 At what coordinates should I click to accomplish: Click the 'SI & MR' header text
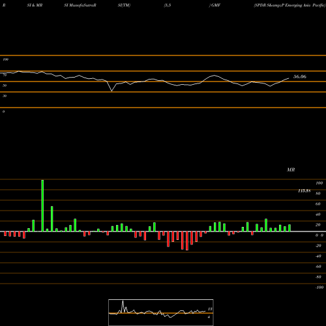tap(35, 5)
